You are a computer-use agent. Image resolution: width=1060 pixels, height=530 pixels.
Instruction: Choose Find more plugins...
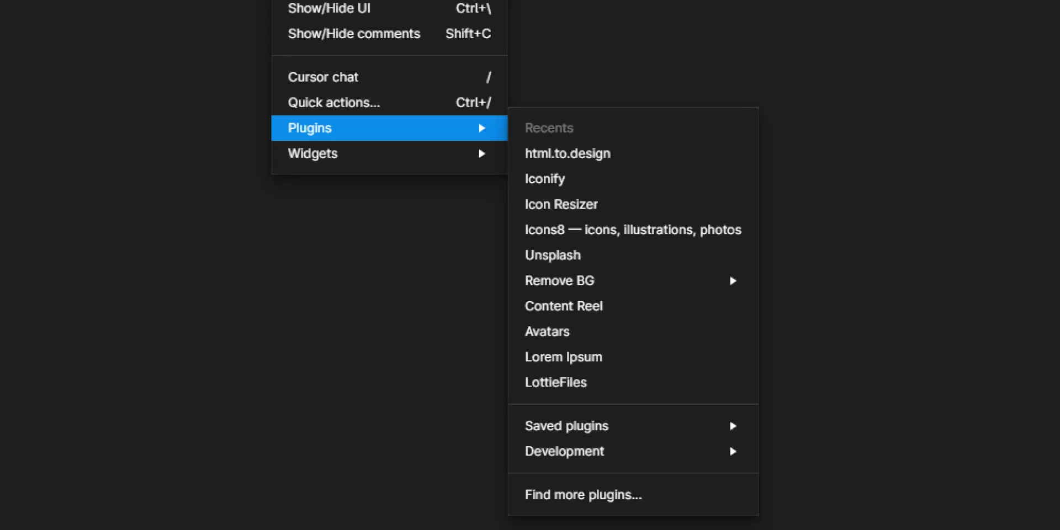[x=633, y=495]
